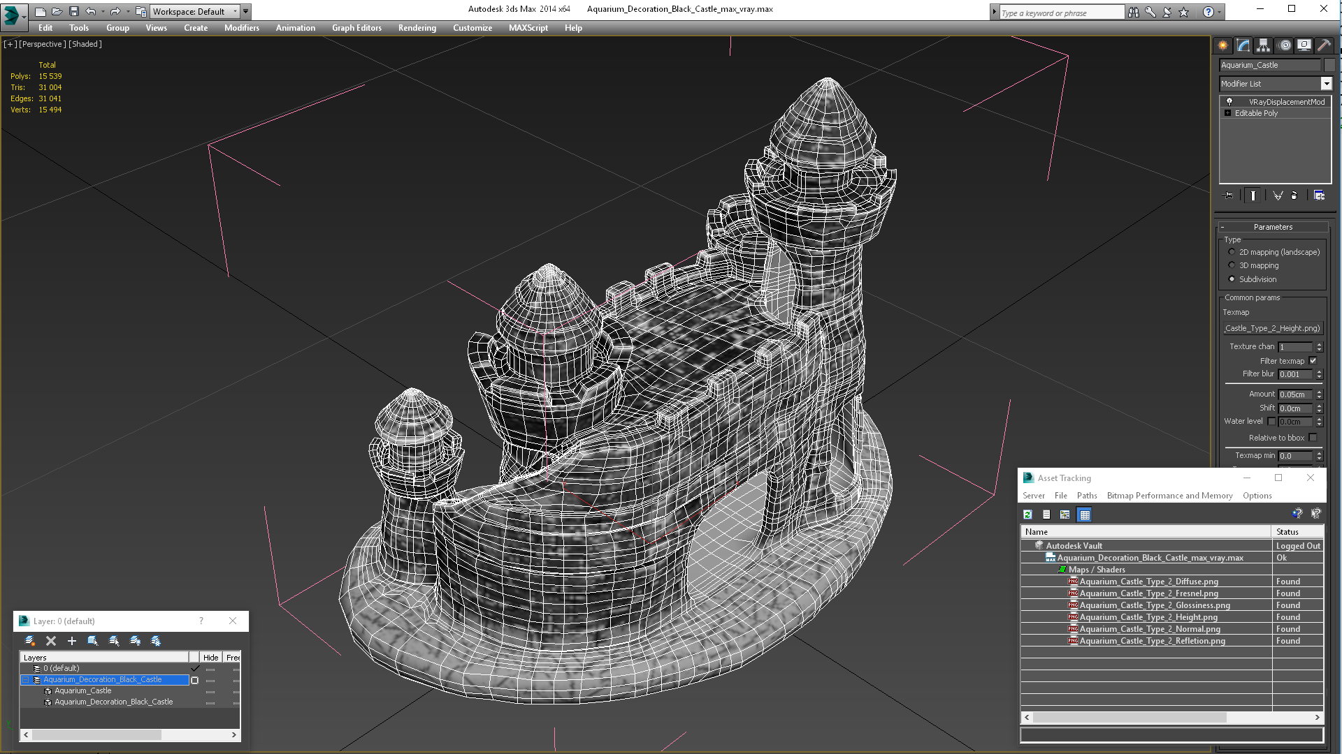Click the Aquarium_Castle object name field
This screenshot has width=1342, height=754.
tap(1270, 65)
